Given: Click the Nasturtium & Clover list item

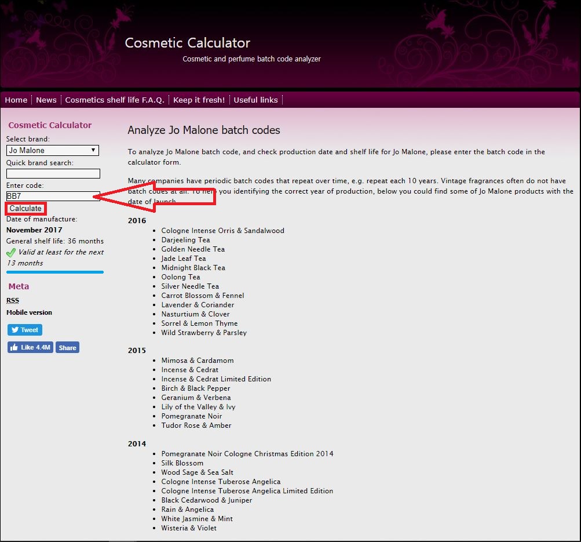Looking at the screenshot, I should click(x=195, y=314).
